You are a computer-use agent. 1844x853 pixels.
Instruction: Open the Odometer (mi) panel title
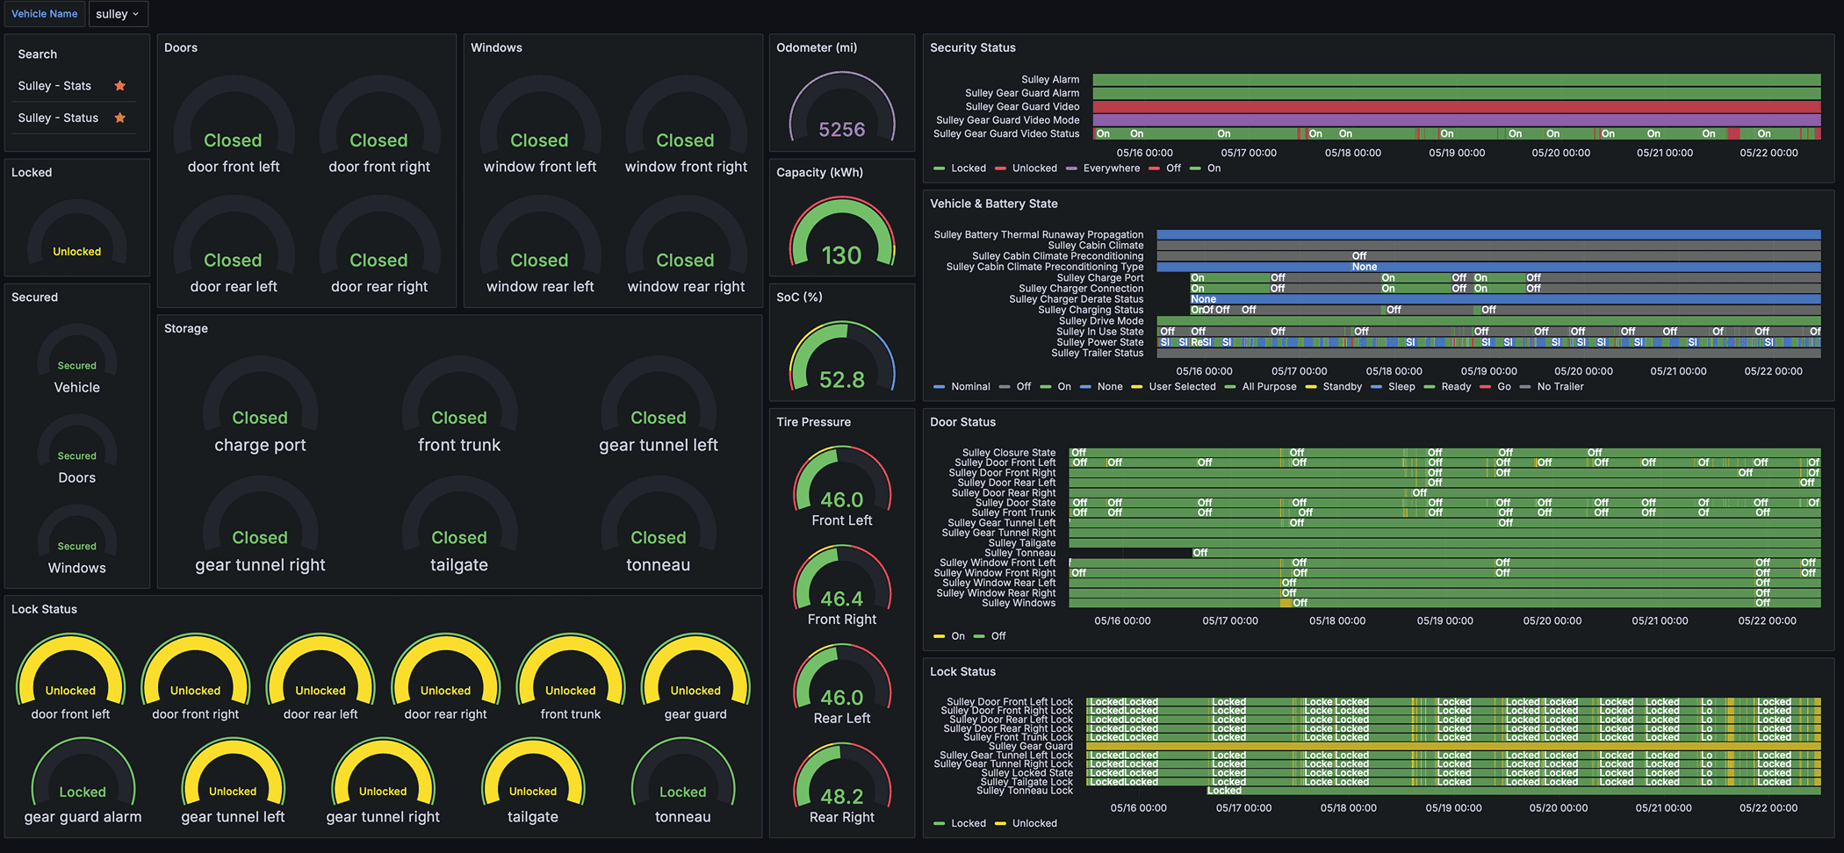[x=817, y=47]
